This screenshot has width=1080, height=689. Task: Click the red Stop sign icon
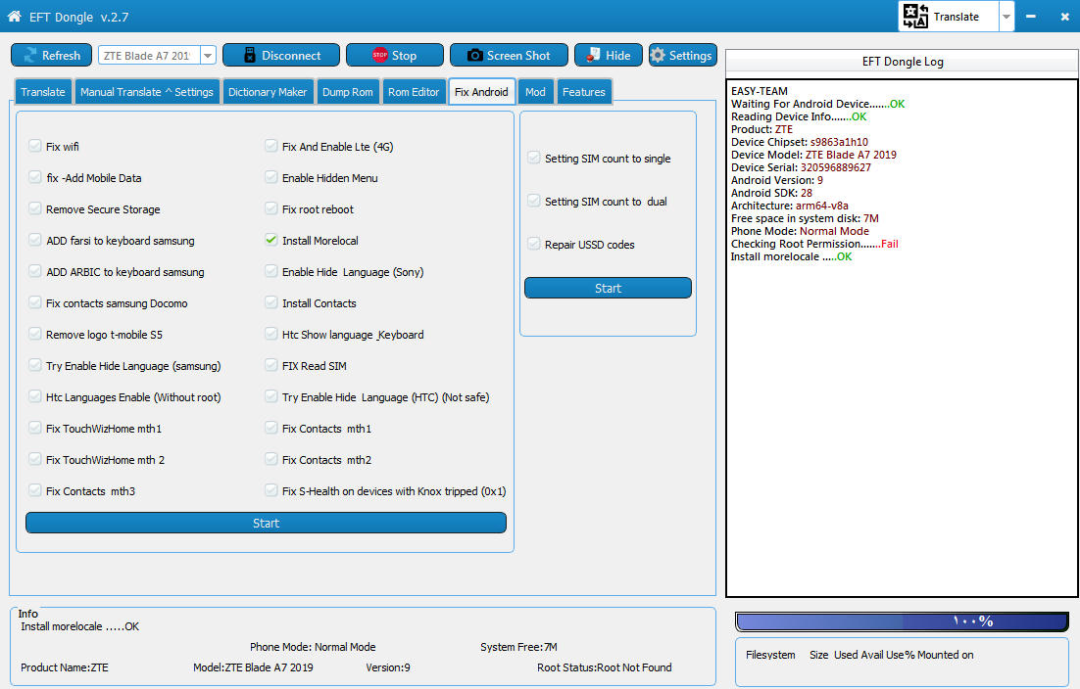coord(379,55)
